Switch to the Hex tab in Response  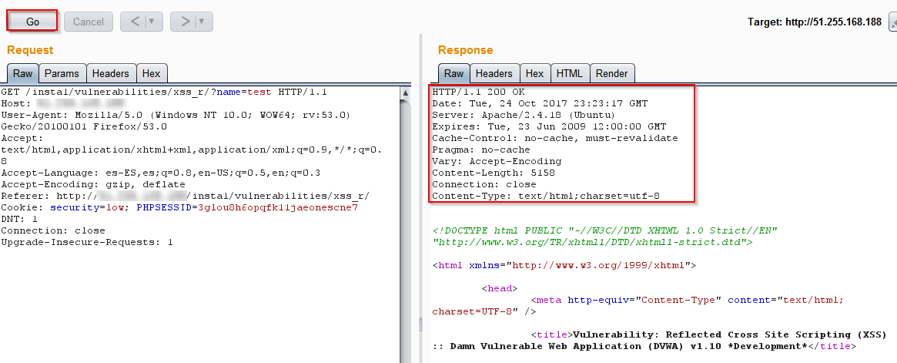[534, 73]
